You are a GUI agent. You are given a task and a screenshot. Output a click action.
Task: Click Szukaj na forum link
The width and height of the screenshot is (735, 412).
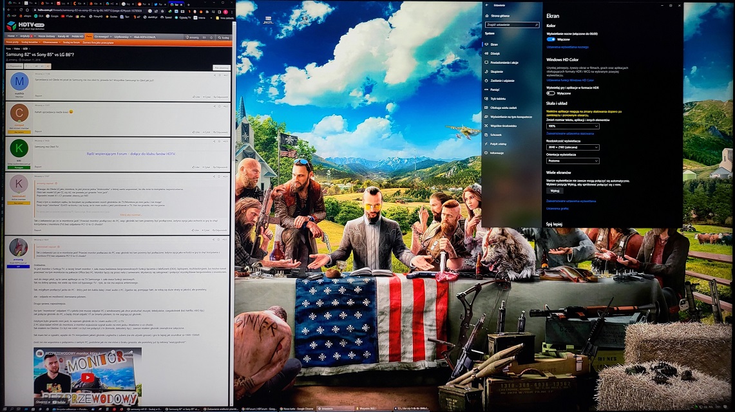pyautogui.click(x=72, y=42)
